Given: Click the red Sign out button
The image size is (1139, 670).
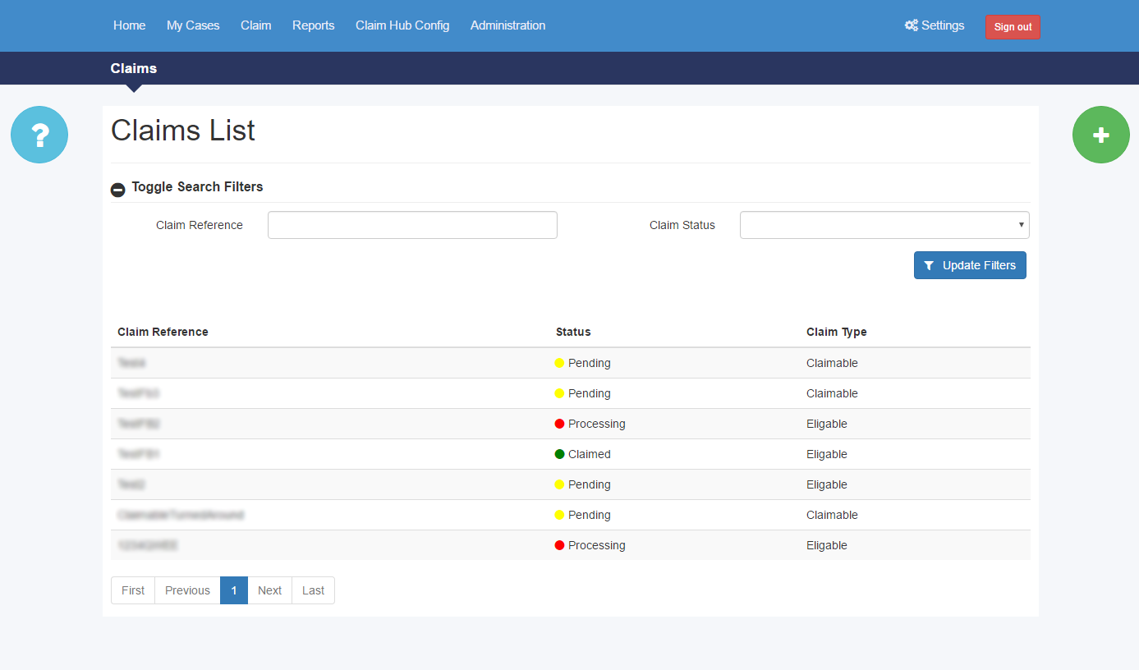Looking at the screenshot, I should tap(1013, 27).
